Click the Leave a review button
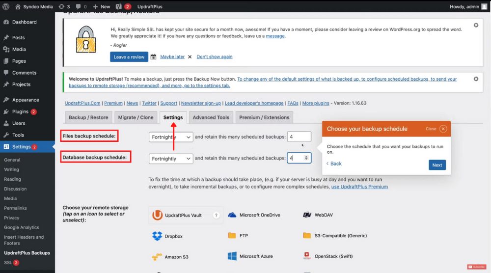The image size is (491, 273). (x=129, y=57)
